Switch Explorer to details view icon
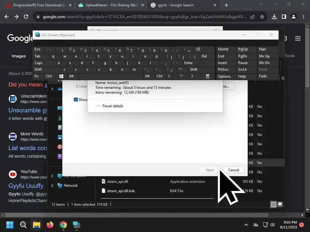Image resolution: width=310 pixels, height=232 pixels. [273, 205]
